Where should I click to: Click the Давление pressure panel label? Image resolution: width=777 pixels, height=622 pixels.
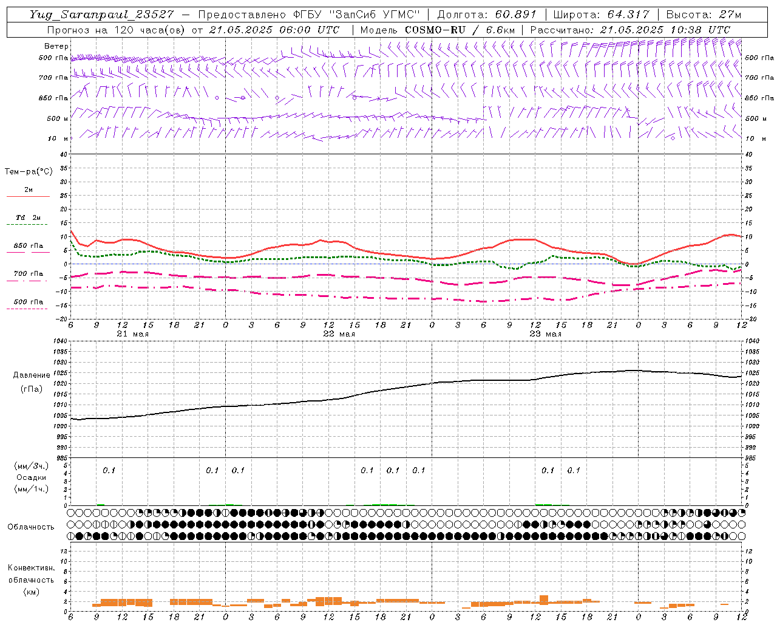point(32,375)
